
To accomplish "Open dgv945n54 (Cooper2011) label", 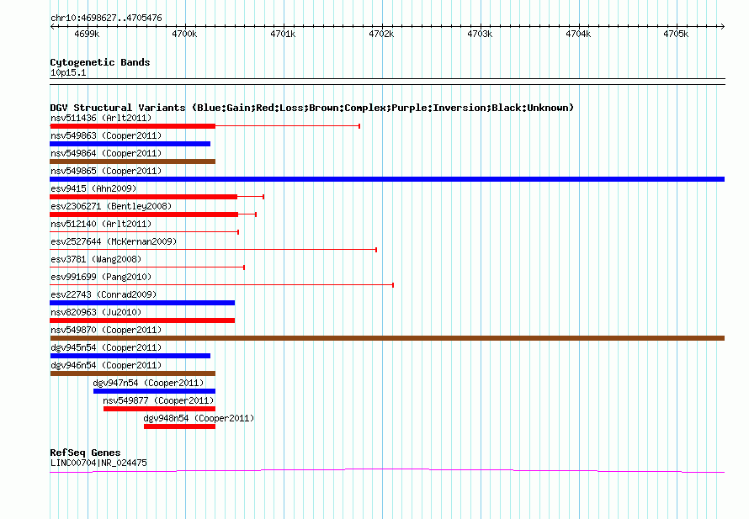I will tap(106, 347).
